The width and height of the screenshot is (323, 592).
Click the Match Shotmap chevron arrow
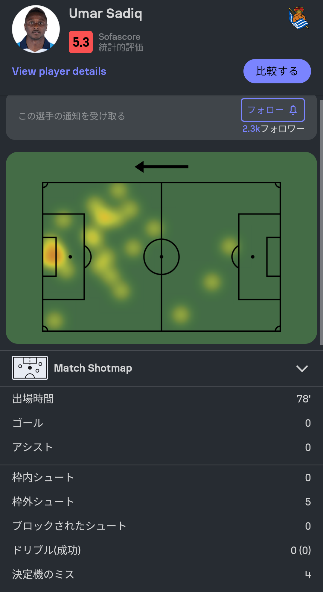pyautogui.click(x=302, y=368)
